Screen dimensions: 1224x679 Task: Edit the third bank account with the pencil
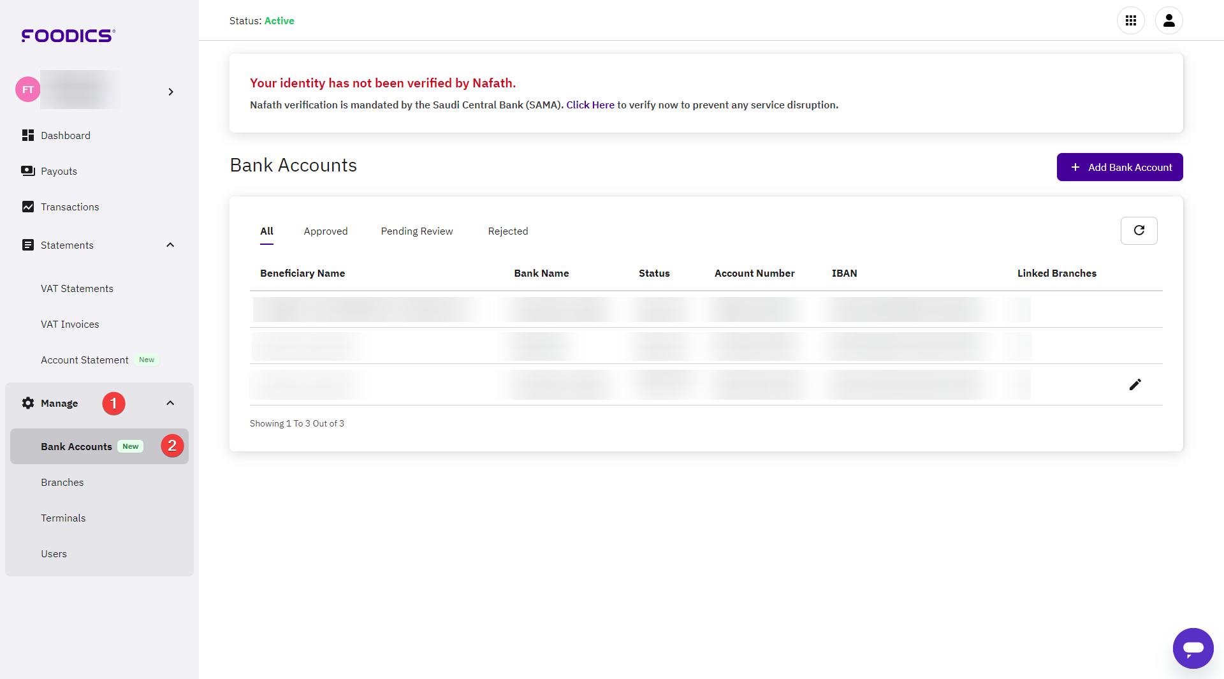[1135, 384]
